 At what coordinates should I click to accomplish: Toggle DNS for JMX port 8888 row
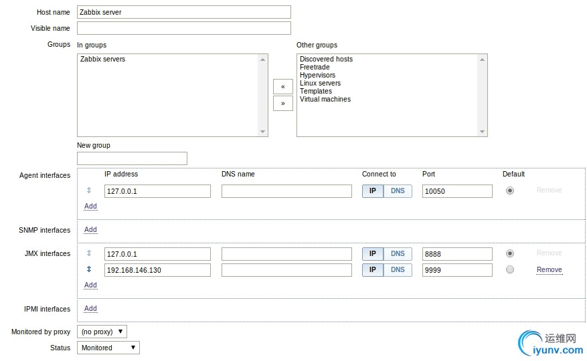tap(398, 254)
